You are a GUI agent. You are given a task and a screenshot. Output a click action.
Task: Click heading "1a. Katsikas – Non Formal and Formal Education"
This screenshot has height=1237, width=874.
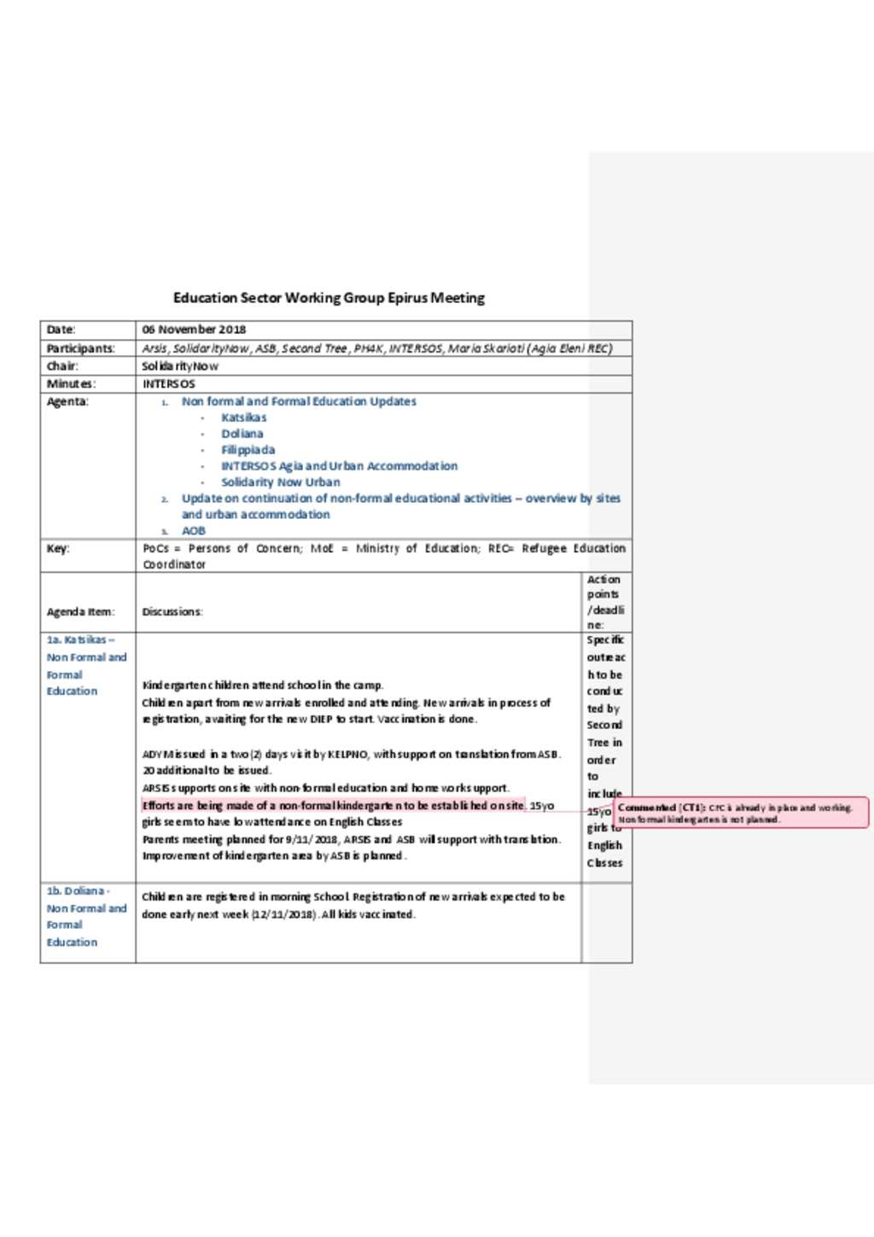(86, 665)
